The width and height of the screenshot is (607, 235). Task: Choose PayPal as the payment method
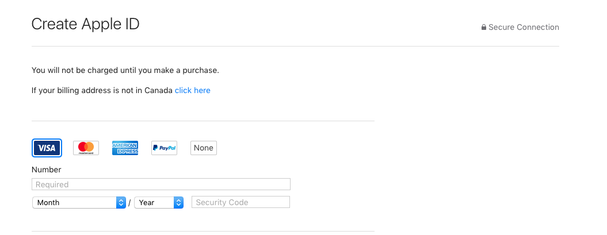pos(164,148)
